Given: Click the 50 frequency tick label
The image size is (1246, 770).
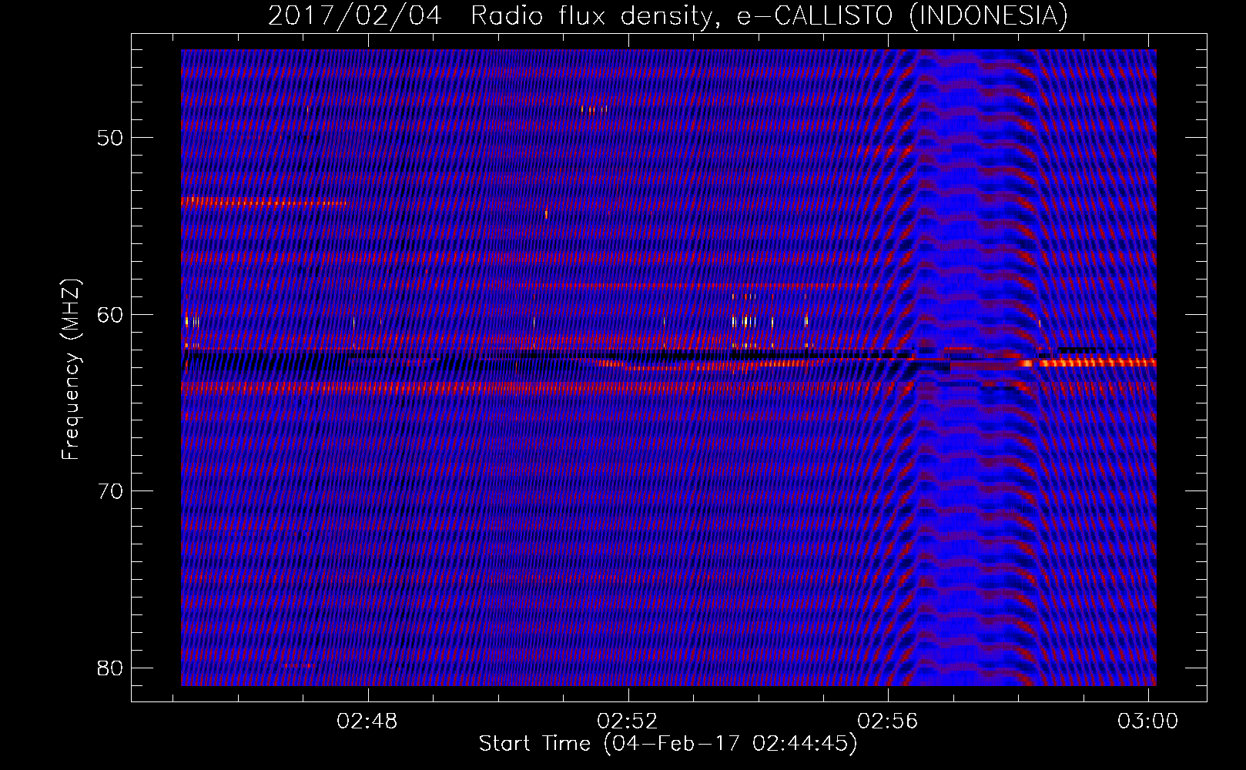Looking at the screenshot, I should [x=110, y=139].
